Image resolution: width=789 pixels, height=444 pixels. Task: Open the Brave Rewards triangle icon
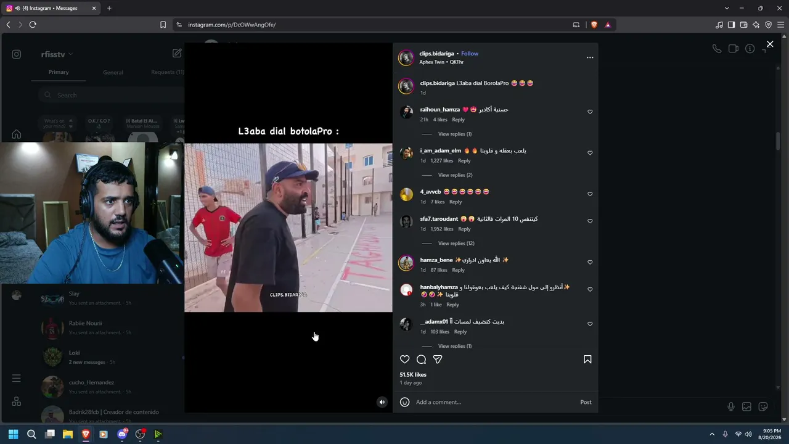608,25
